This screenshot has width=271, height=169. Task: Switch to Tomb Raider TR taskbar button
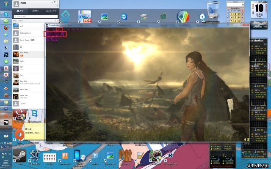[6, 123]
